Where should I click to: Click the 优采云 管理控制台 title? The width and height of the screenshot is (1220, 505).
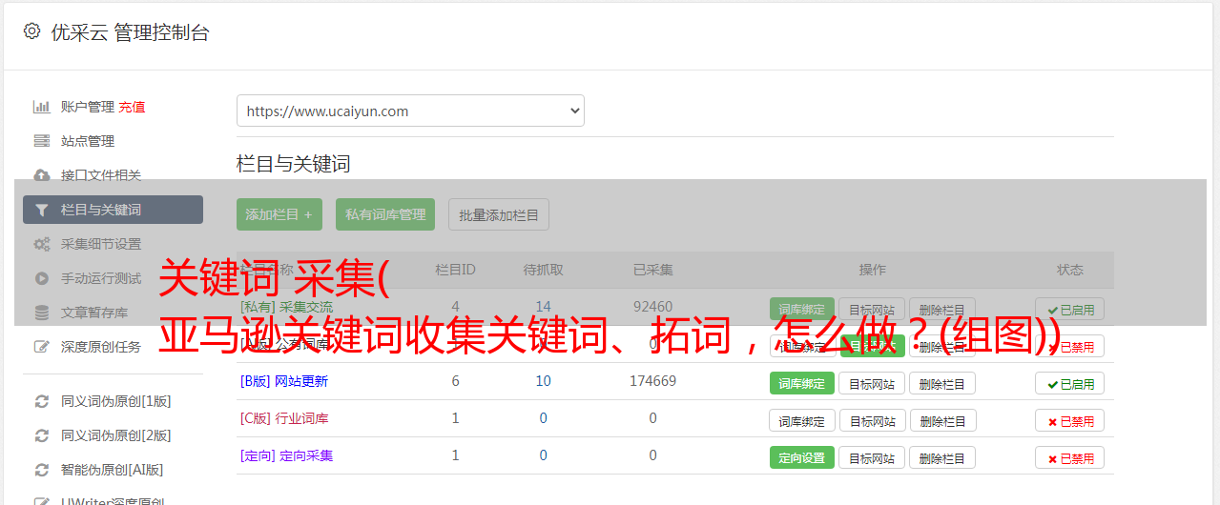point(130,32)
